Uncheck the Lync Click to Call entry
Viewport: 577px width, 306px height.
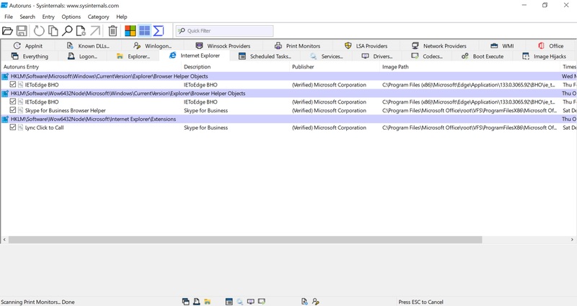click(13, 127)
